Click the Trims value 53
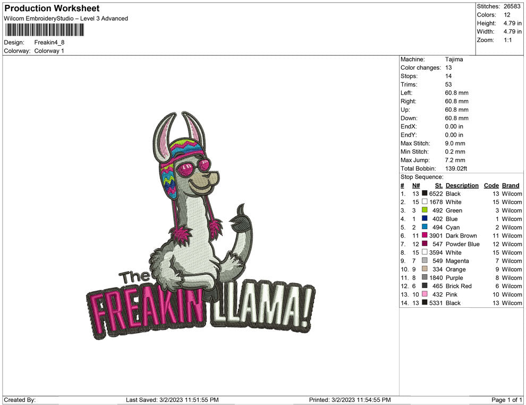526x405 pixels. tap(448, 84)
